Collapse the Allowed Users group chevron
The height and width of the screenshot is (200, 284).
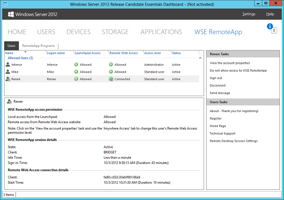200,58
